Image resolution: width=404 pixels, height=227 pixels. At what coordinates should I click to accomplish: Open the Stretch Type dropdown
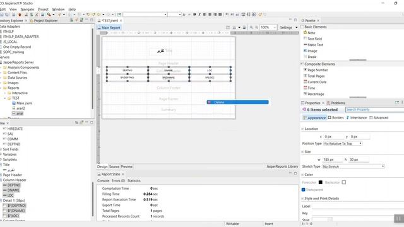coord(353,166)
